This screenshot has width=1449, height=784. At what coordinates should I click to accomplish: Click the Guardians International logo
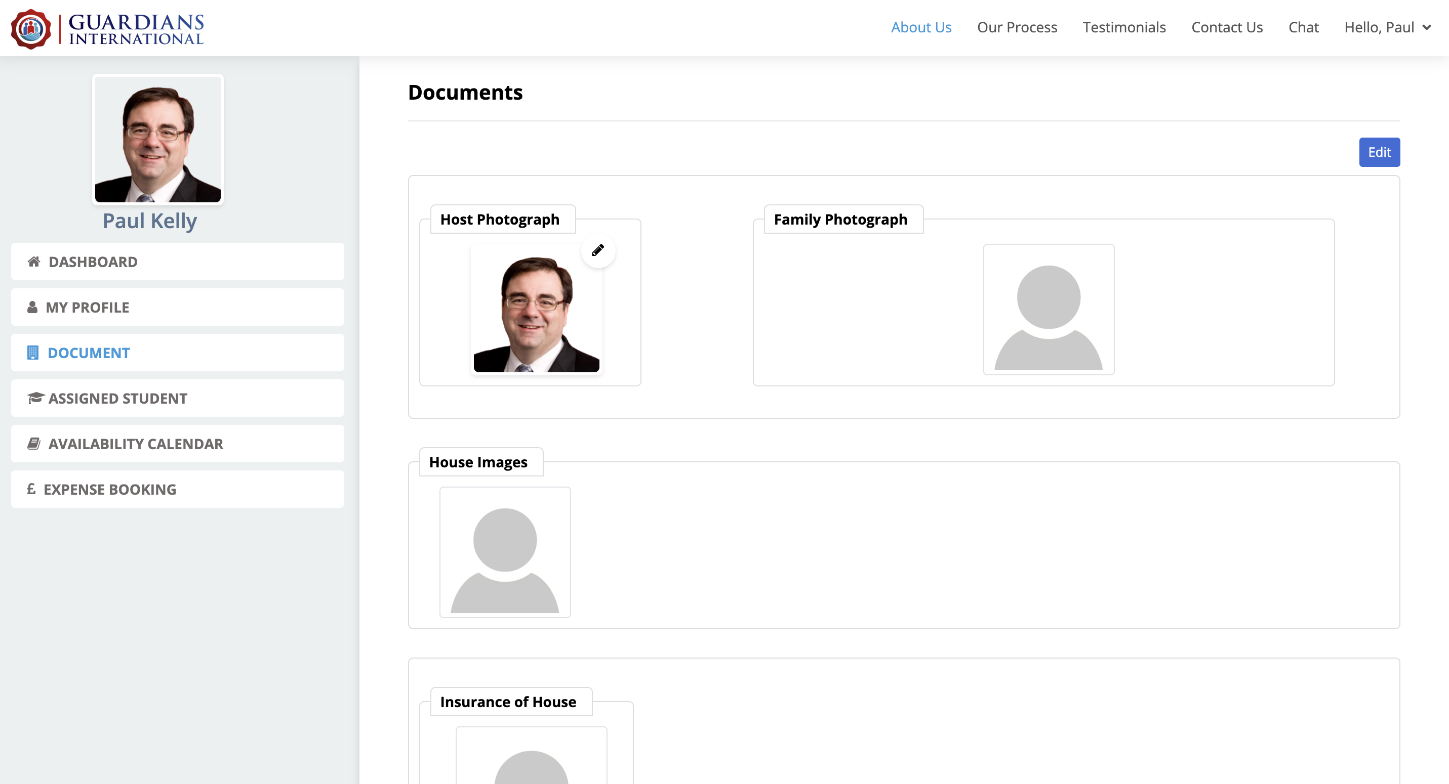pos(107,28)
